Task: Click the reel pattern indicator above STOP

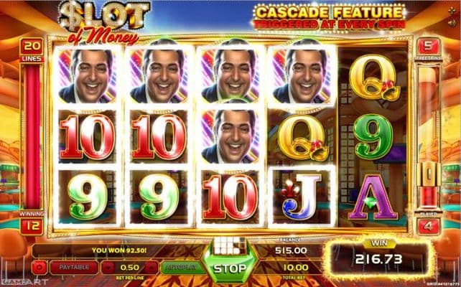Action: click(230, 245)
